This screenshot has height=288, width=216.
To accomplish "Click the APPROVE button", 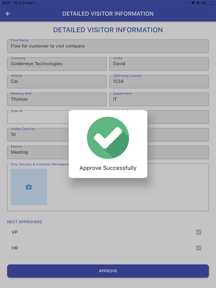I will 108,271.
